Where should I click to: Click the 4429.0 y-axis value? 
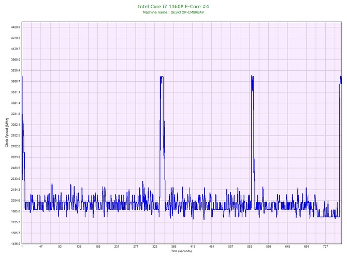[16, 27]
